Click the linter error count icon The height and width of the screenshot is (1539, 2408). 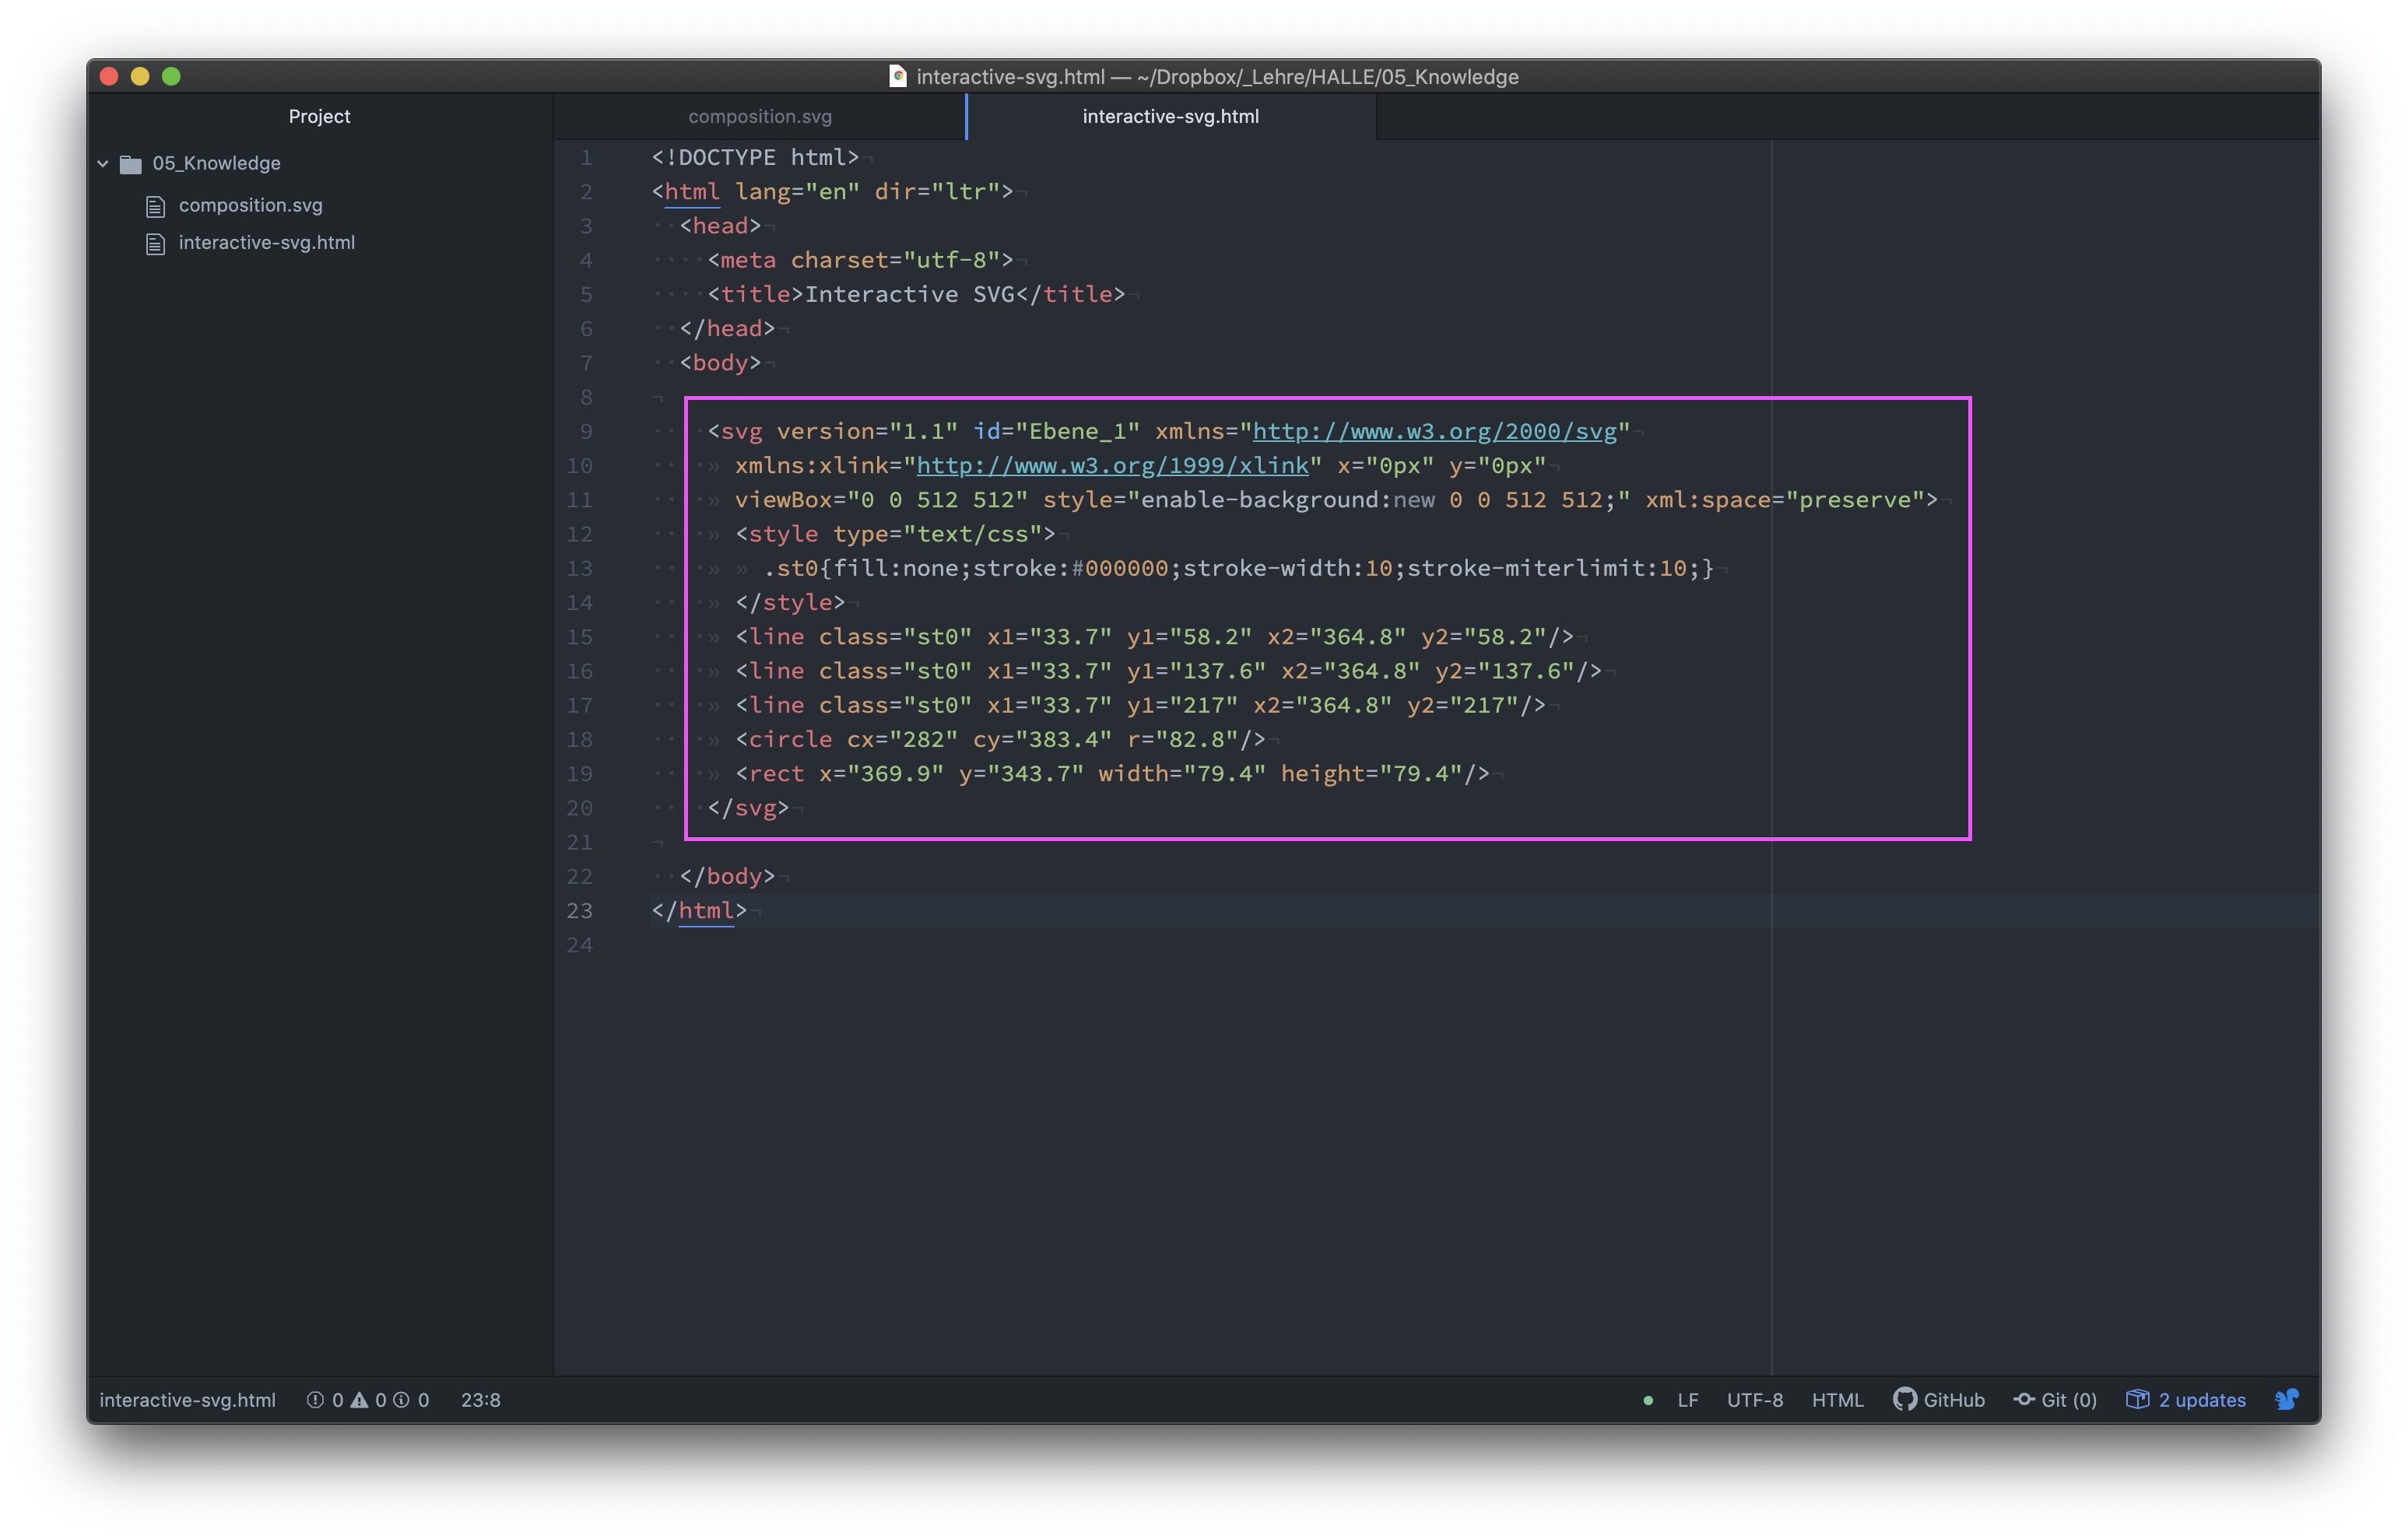coord(315,1400)
